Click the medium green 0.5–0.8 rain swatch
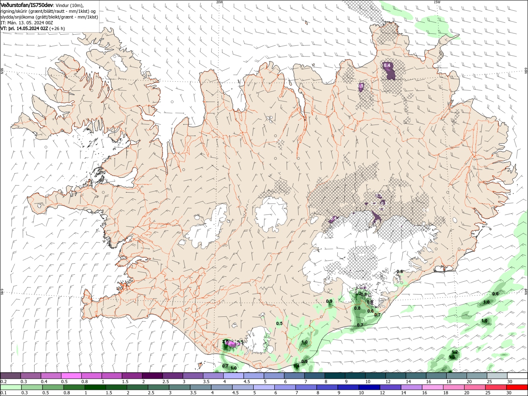Screen dimensions: 528x396 pos(53,387)
